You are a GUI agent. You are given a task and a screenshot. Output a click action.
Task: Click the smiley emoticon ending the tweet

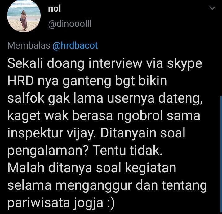[x=110, y=203]
